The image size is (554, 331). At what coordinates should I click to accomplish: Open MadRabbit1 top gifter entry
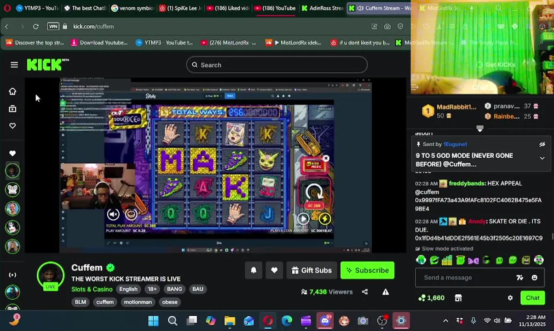(x=449, y=111)
